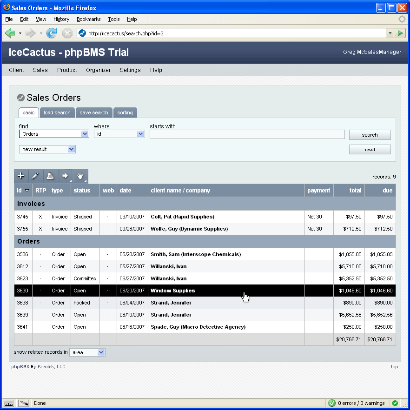Click the browser back arrow
This screenshot has height=410, width=410.
10,33
